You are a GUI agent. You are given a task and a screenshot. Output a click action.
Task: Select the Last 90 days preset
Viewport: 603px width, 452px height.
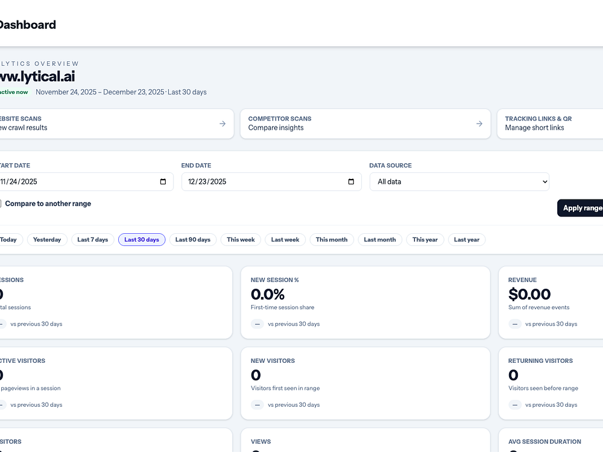coord(193,240)
